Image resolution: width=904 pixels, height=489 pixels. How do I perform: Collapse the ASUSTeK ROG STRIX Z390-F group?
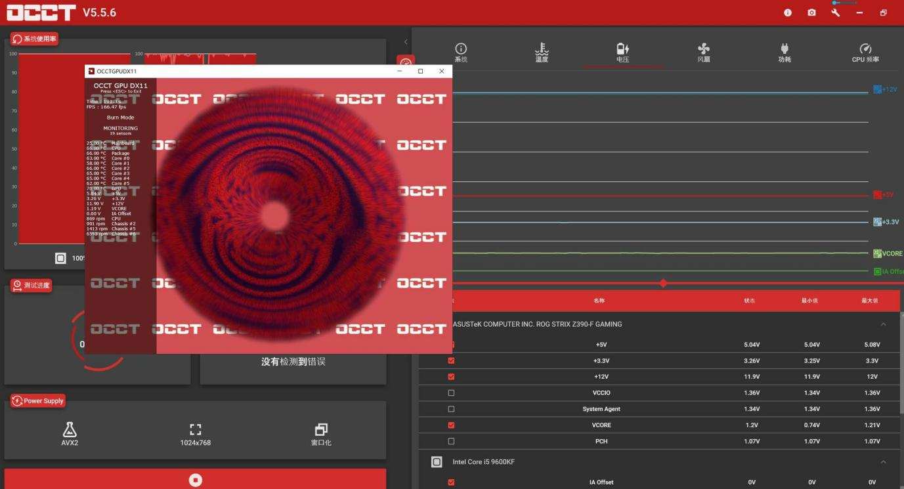click(x=883, y=324)
